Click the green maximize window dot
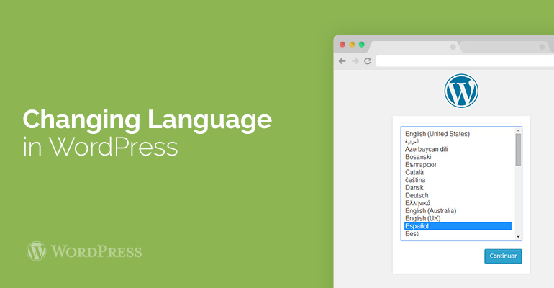Image resolution: width=554 pixels, height=288 pixels. click(x=361, y=45)
